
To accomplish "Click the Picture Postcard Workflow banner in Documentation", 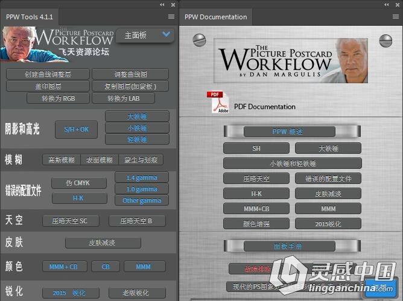I will pos(291,61).
